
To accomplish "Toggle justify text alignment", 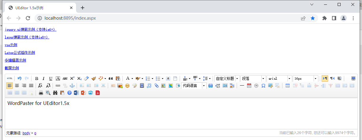I will pos(31,86).
